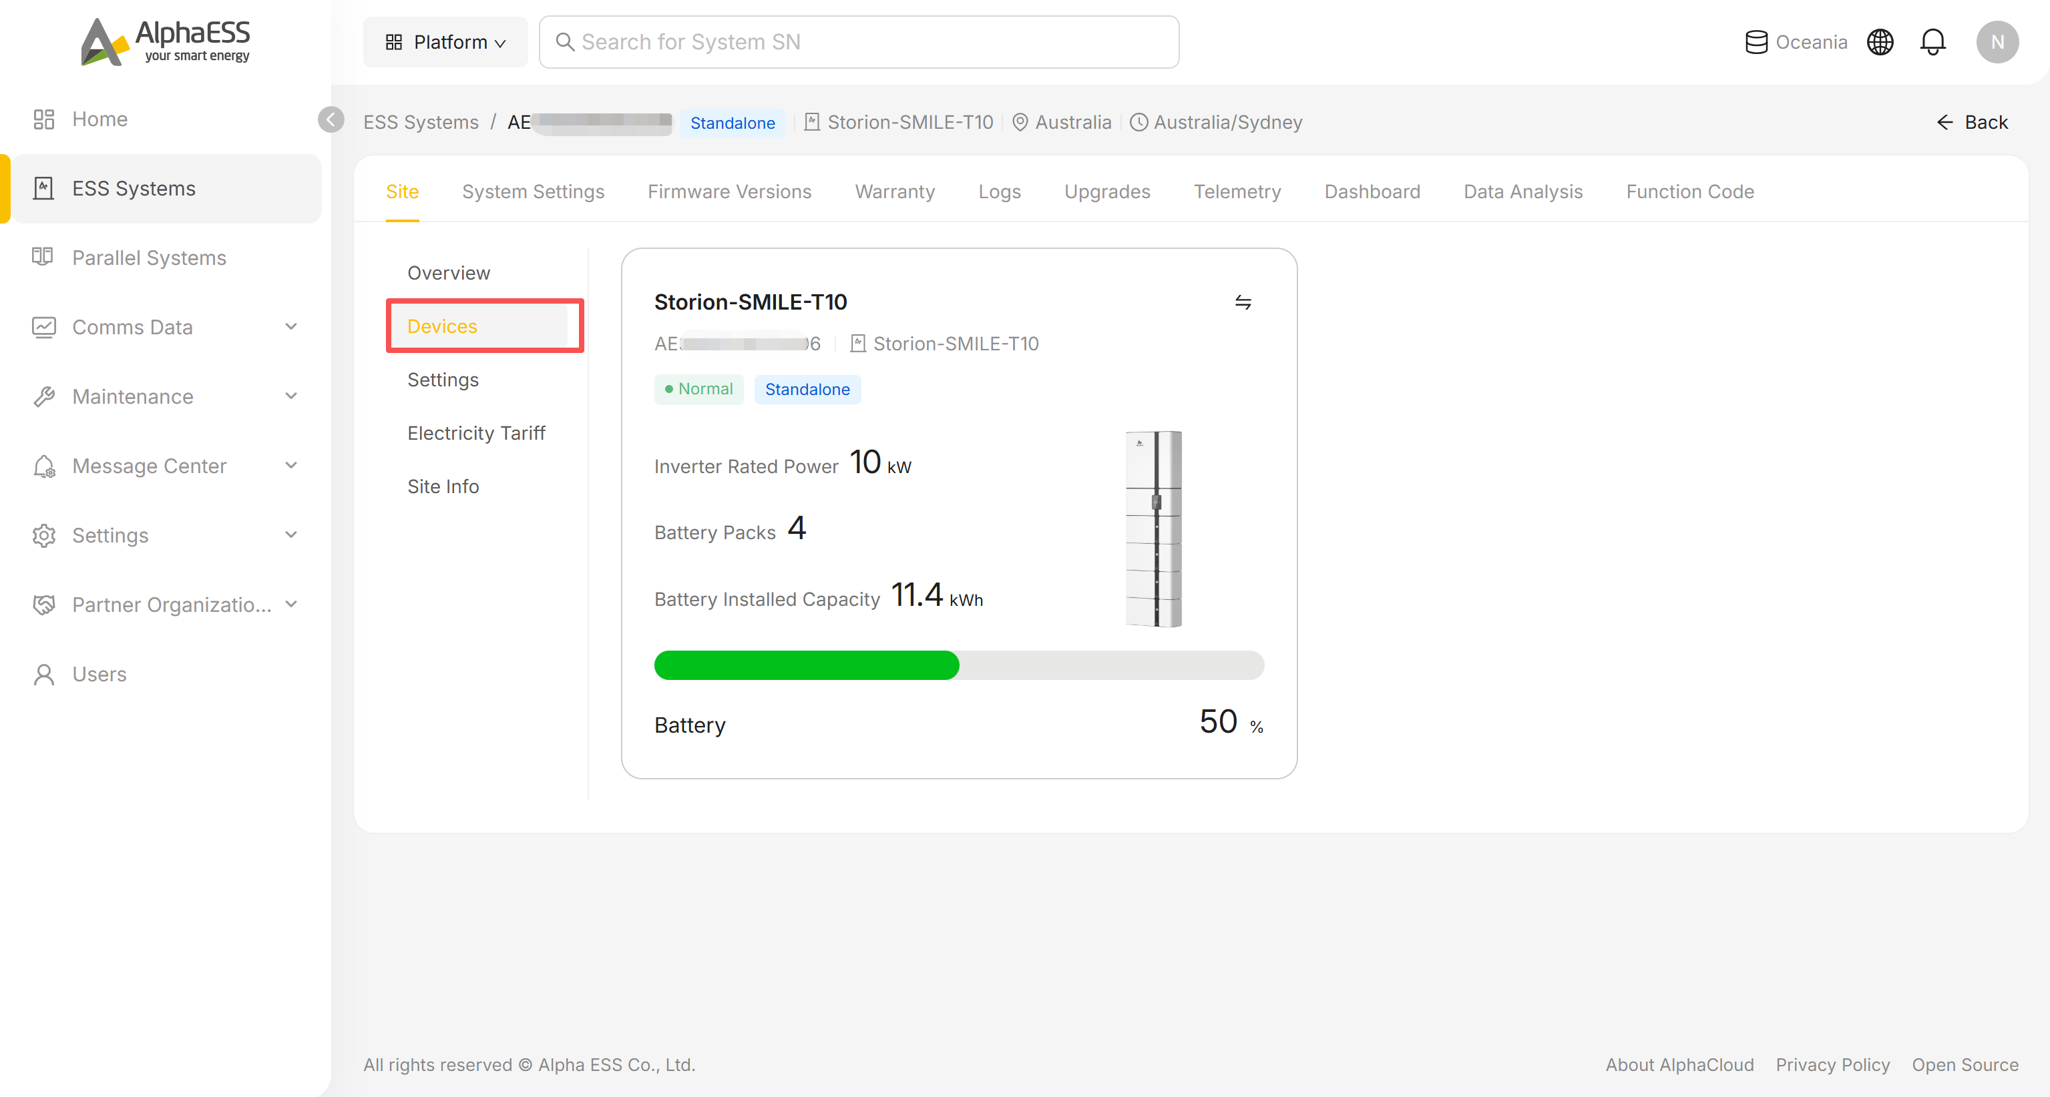Open the language globe icon
Viewport: 2050px width, 1097px height.
click(1880, 42)
